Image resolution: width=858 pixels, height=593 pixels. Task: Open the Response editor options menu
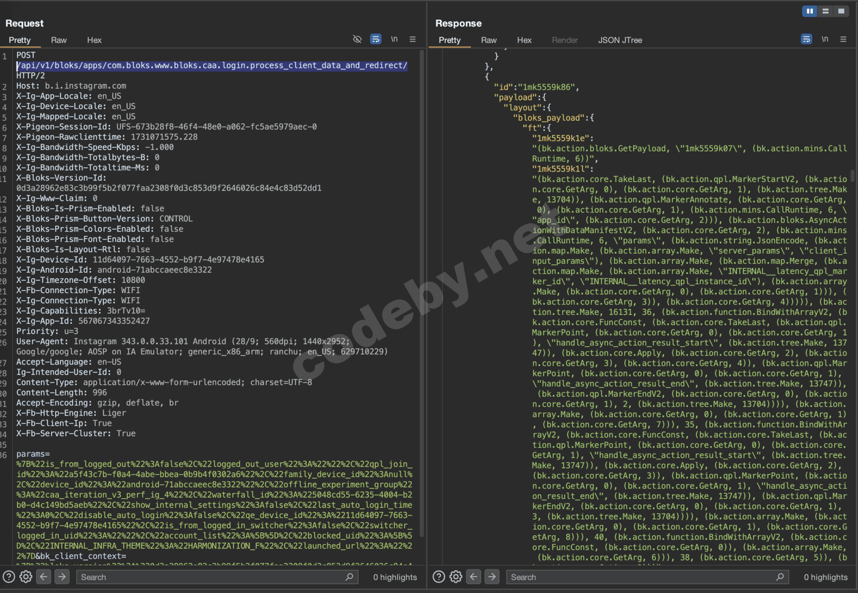click(x=843, y=39)
